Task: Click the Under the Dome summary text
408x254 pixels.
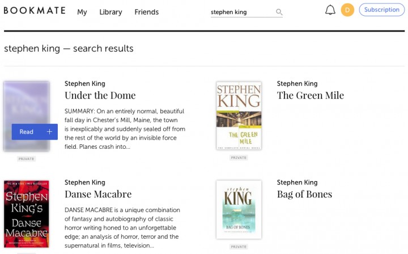Action: pos(125,129)
